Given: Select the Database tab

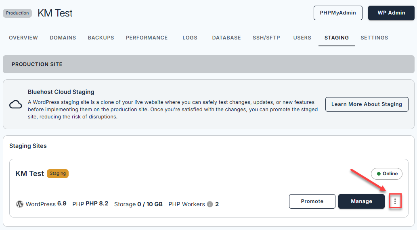Looking at the screenshot, I should click(226, 38).
